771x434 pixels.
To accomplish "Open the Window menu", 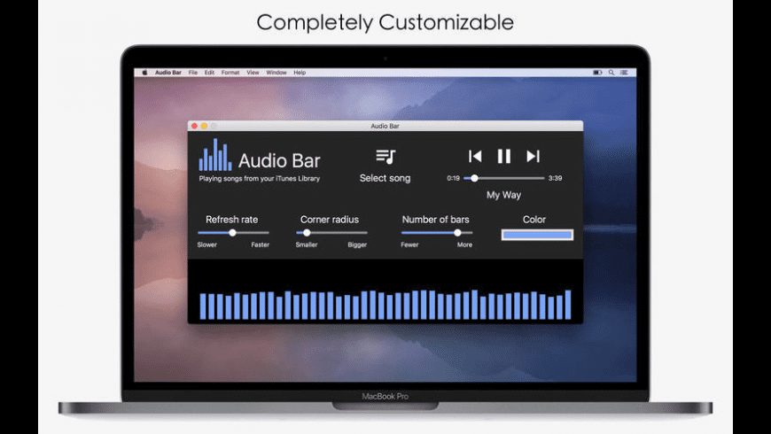I will (x=276, y=73).
